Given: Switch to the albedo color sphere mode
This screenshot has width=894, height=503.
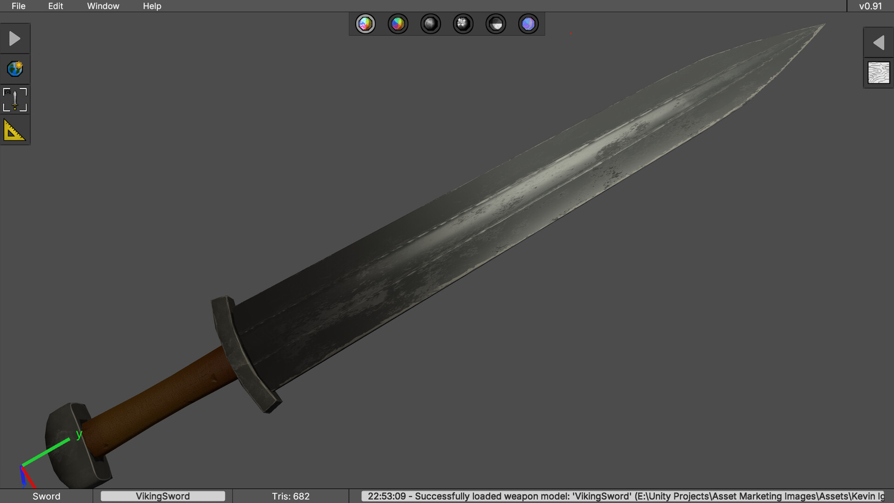Looking at the screenshot, I should [x=398, y=24].
